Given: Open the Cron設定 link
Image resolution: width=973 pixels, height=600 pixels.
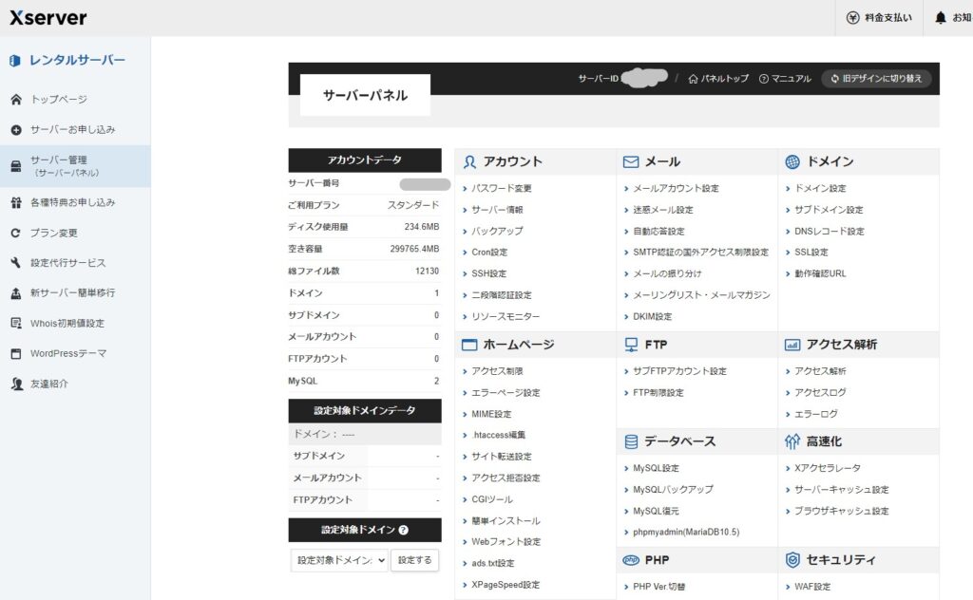Looking at the screenshot, I should (489, 253).
